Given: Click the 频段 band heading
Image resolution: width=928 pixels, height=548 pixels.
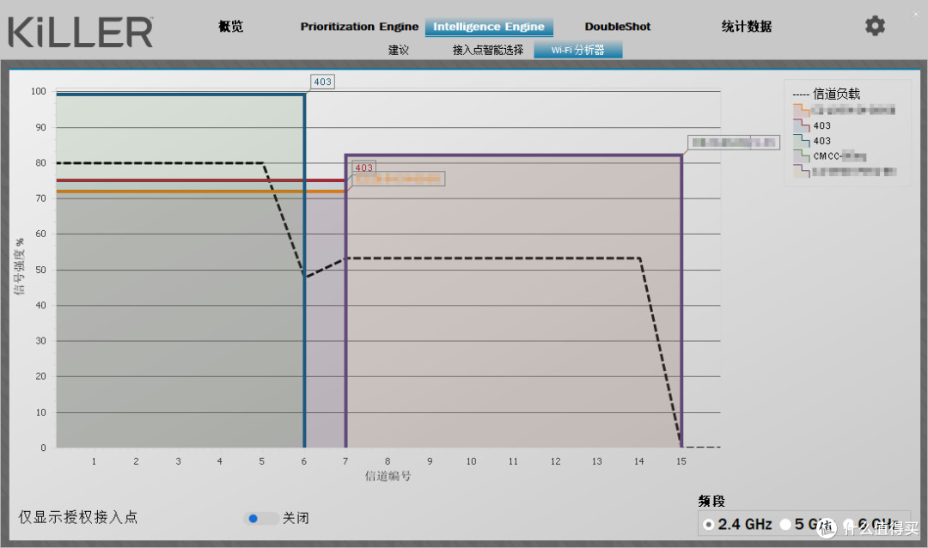Looking at the screenshot, I should pos(711,502).
